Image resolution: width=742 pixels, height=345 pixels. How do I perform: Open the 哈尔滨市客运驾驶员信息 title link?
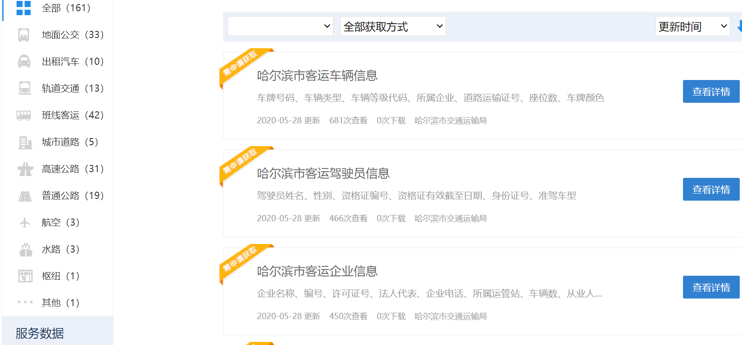coord(323,173)
